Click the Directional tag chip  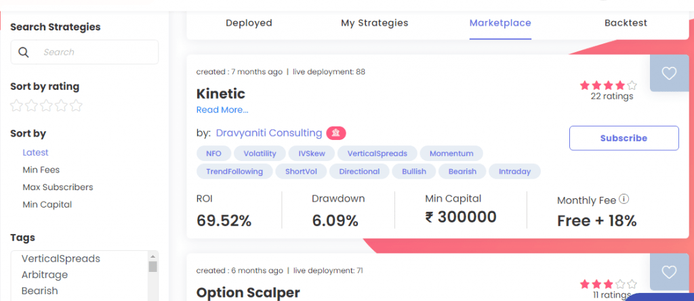pyautogui.click(x=359, y=172)
